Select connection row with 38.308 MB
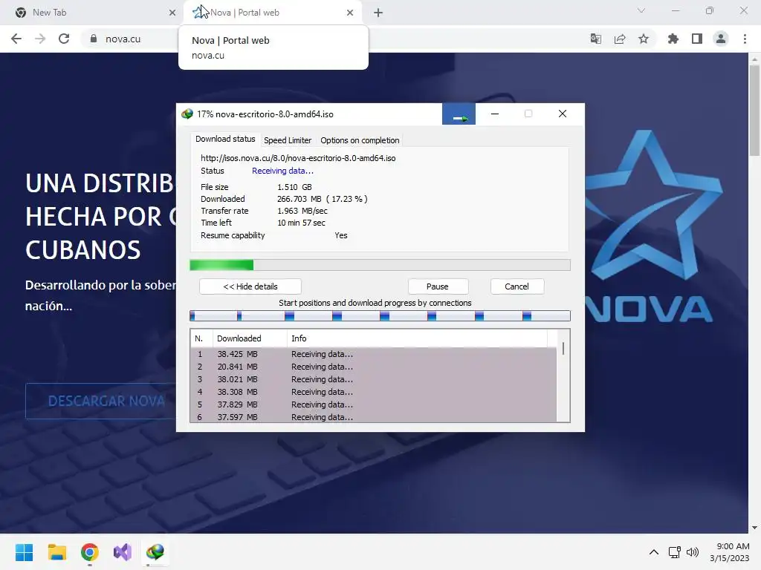This screenshot has height=570, width=761. click(374, 392)
